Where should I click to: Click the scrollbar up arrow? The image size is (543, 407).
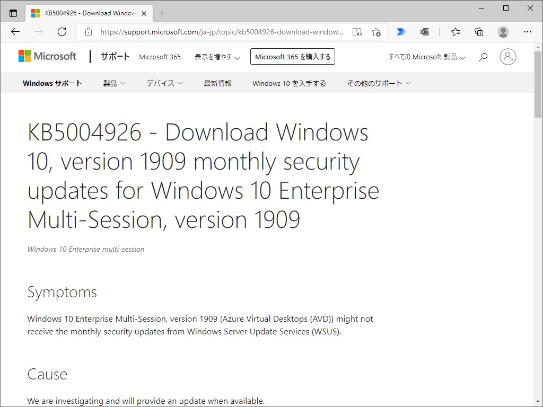[538, 47]
